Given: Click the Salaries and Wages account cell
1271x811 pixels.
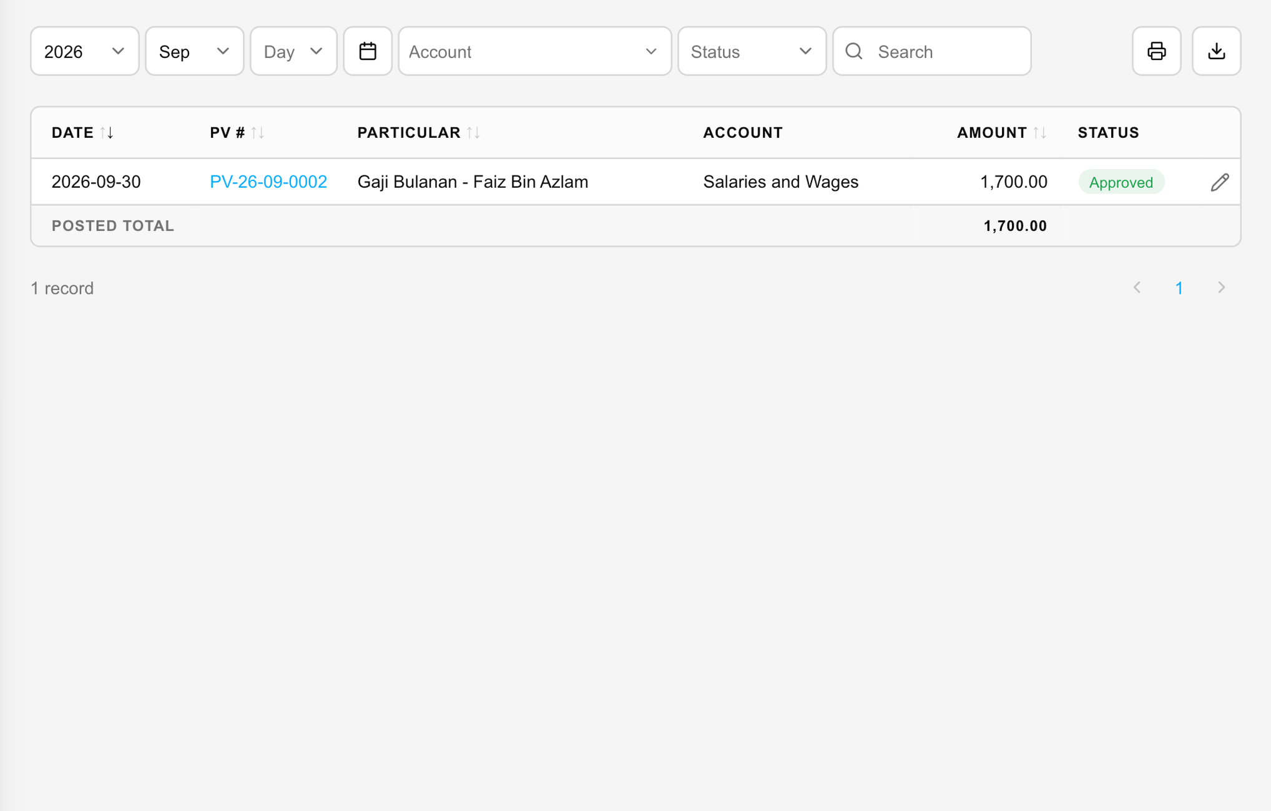Looking at the screenshot, I should (x=780, y=182).
